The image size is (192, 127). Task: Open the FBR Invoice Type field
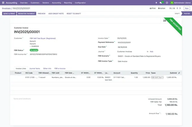pyautogui.click(x=122, y=61)
